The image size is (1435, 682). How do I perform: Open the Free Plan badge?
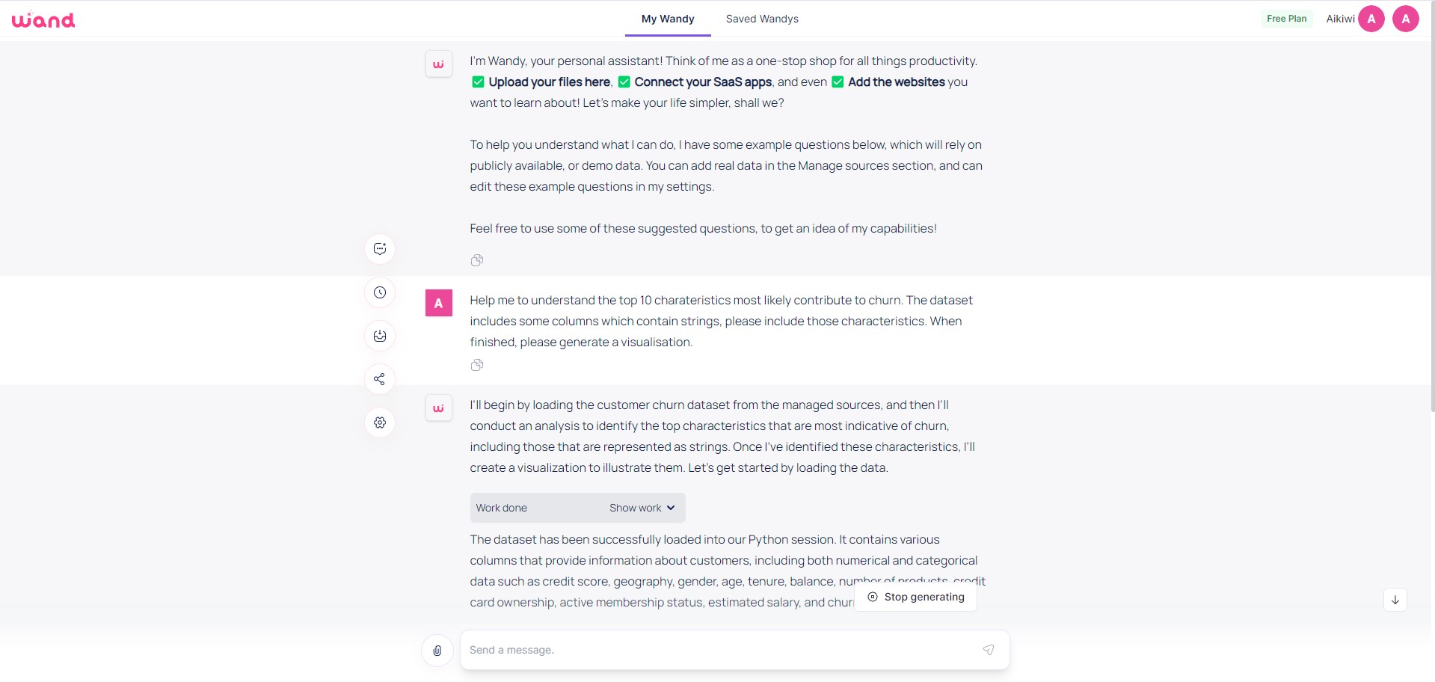coord(1286,19)
